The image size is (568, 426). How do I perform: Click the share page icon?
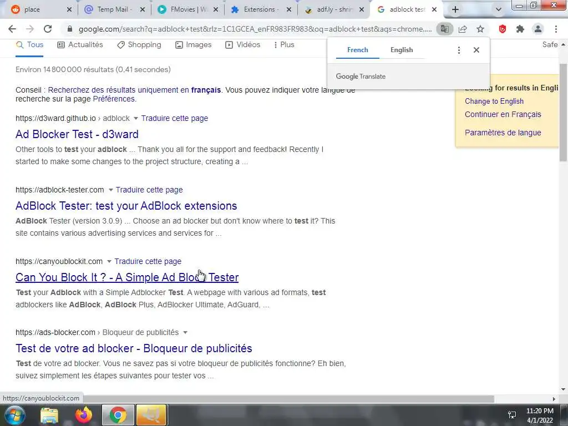(463, 29)
